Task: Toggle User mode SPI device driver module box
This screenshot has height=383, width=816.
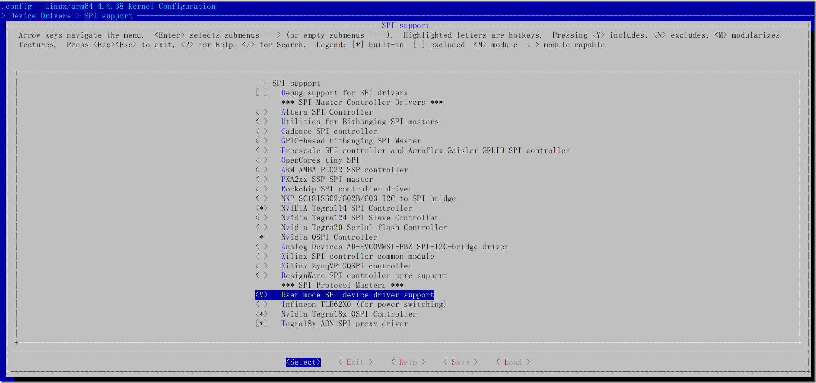Action: click(261, 295)
